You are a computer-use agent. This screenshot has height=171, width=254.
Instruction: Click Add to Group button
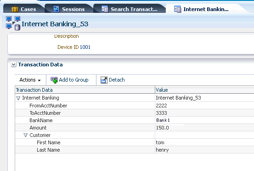(69, 80)
